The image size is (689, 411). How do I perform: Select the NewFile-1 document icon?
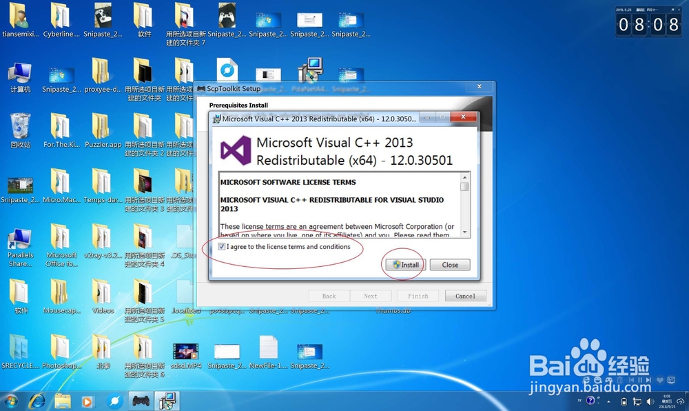point(269,352)
